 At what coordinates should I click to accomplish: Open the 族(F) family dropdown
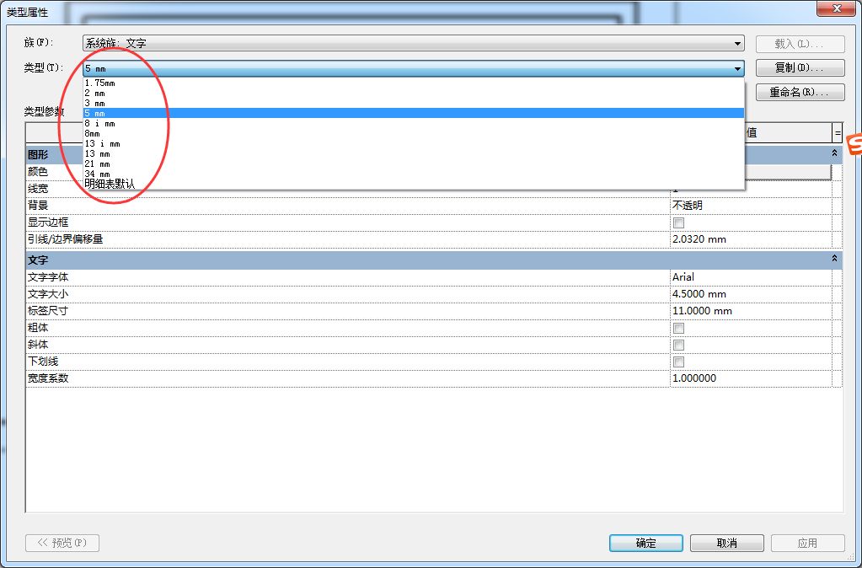point(414,43)
